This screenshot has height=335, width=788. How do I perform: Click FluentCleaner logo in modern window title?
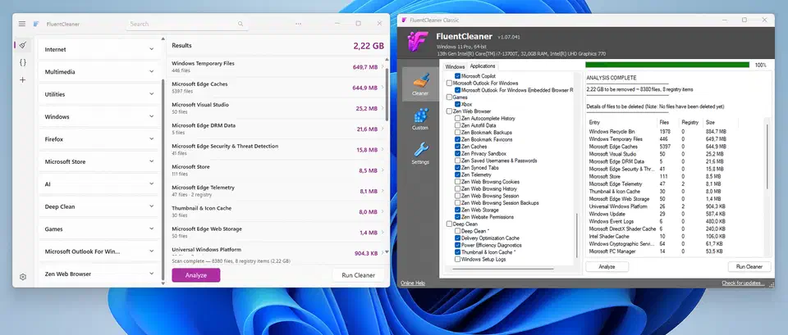click(36, 24)
